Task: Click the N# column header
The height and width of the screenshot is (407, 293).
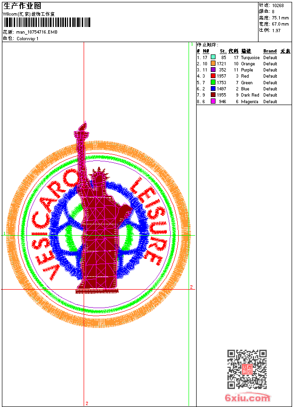Action: [206, 51]
